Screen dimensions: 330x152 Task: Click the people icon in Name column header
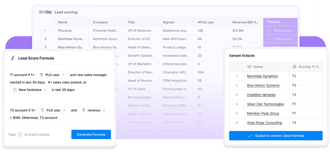click(x=249, y=67)
